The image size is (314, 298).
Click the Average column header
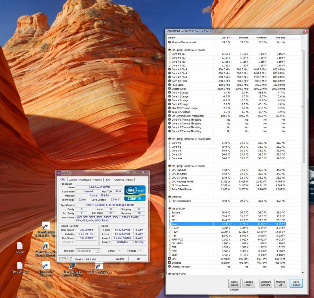pos(277,38)
